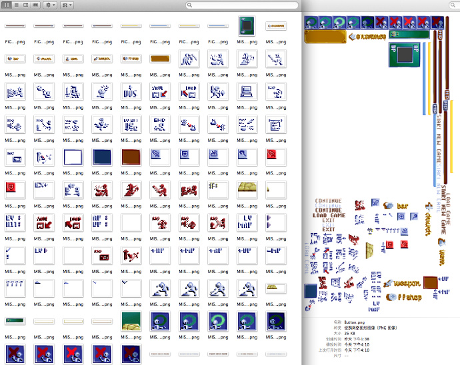Select the red LOAD icon thumbnail
The image size is (460, 365).
click(73, 222)
